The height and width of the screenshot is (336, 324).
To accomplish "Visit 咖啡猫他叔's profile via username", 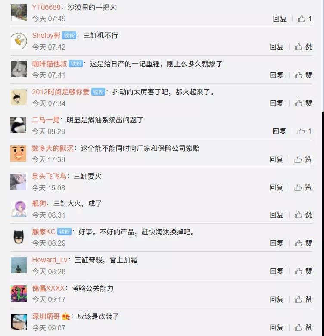I will pos(50,64).
